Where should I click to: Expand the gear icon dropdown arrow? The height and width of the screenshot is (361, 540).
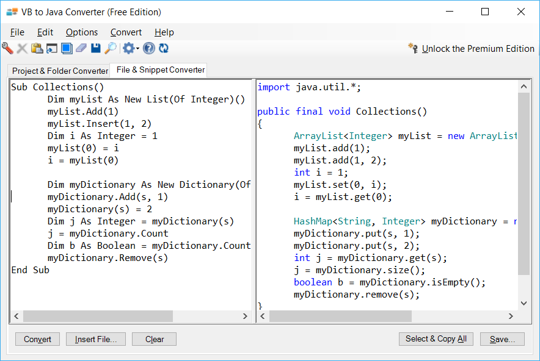[x=137, y=48]
